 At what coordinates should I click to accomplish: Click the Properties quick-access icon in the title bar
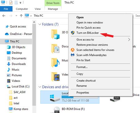tap(11, 2)
